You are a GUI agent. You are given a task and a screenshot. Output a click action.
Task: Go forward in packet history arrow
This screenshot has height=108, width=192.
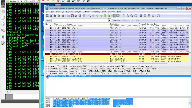click(97, 16)
